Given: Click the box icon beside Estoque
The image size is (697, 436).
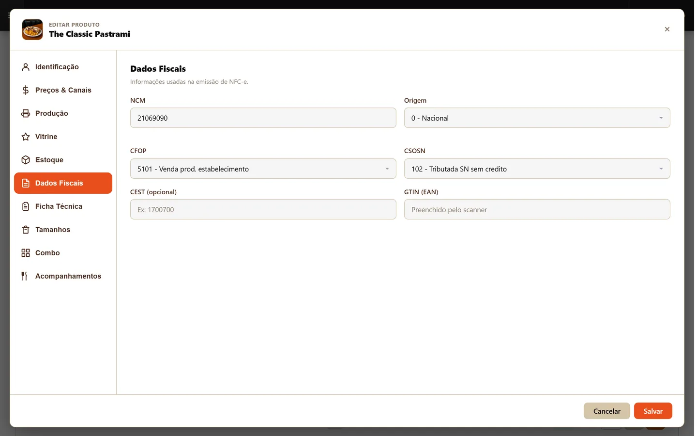Looking at the screenshot, I should 26,160.
